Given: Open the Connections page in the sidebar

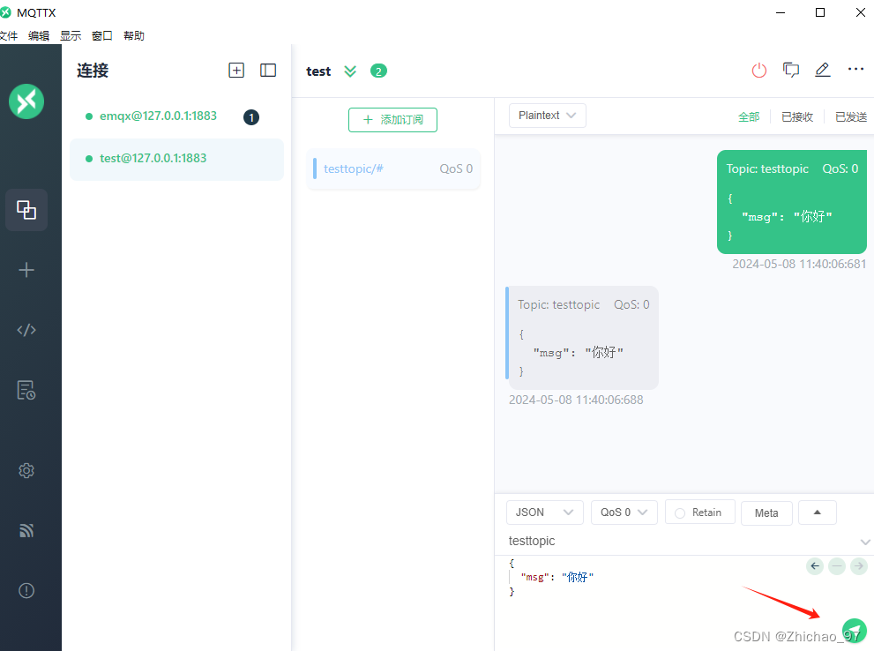Looking at the screenshot, I should click(x=26, y=210).
